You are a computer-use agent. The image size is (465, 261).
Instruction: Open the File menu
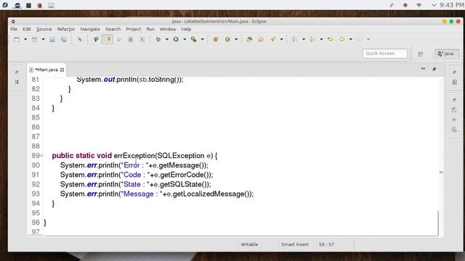tap(14, 29)
